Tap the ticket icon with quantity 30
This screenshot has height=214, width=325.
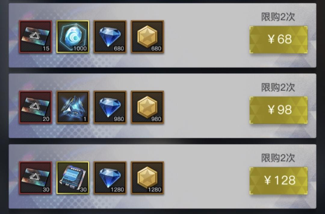36,178
